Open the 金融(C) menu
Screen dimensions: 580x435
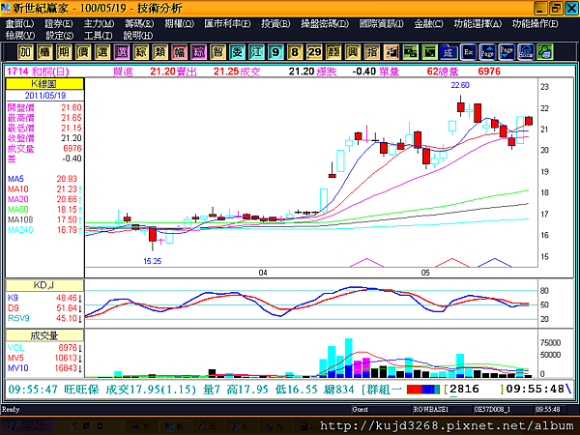click(428, 23)
